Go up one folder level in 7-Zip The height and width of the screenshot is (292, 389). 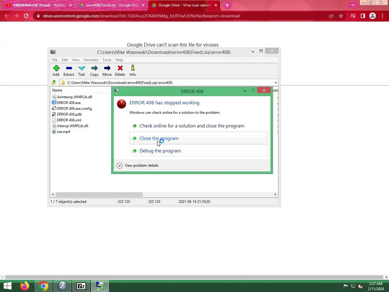(x=54, y=82)
